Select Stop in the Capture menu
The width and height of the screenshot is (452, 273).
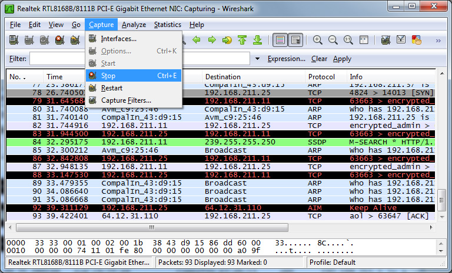[108, 76]
